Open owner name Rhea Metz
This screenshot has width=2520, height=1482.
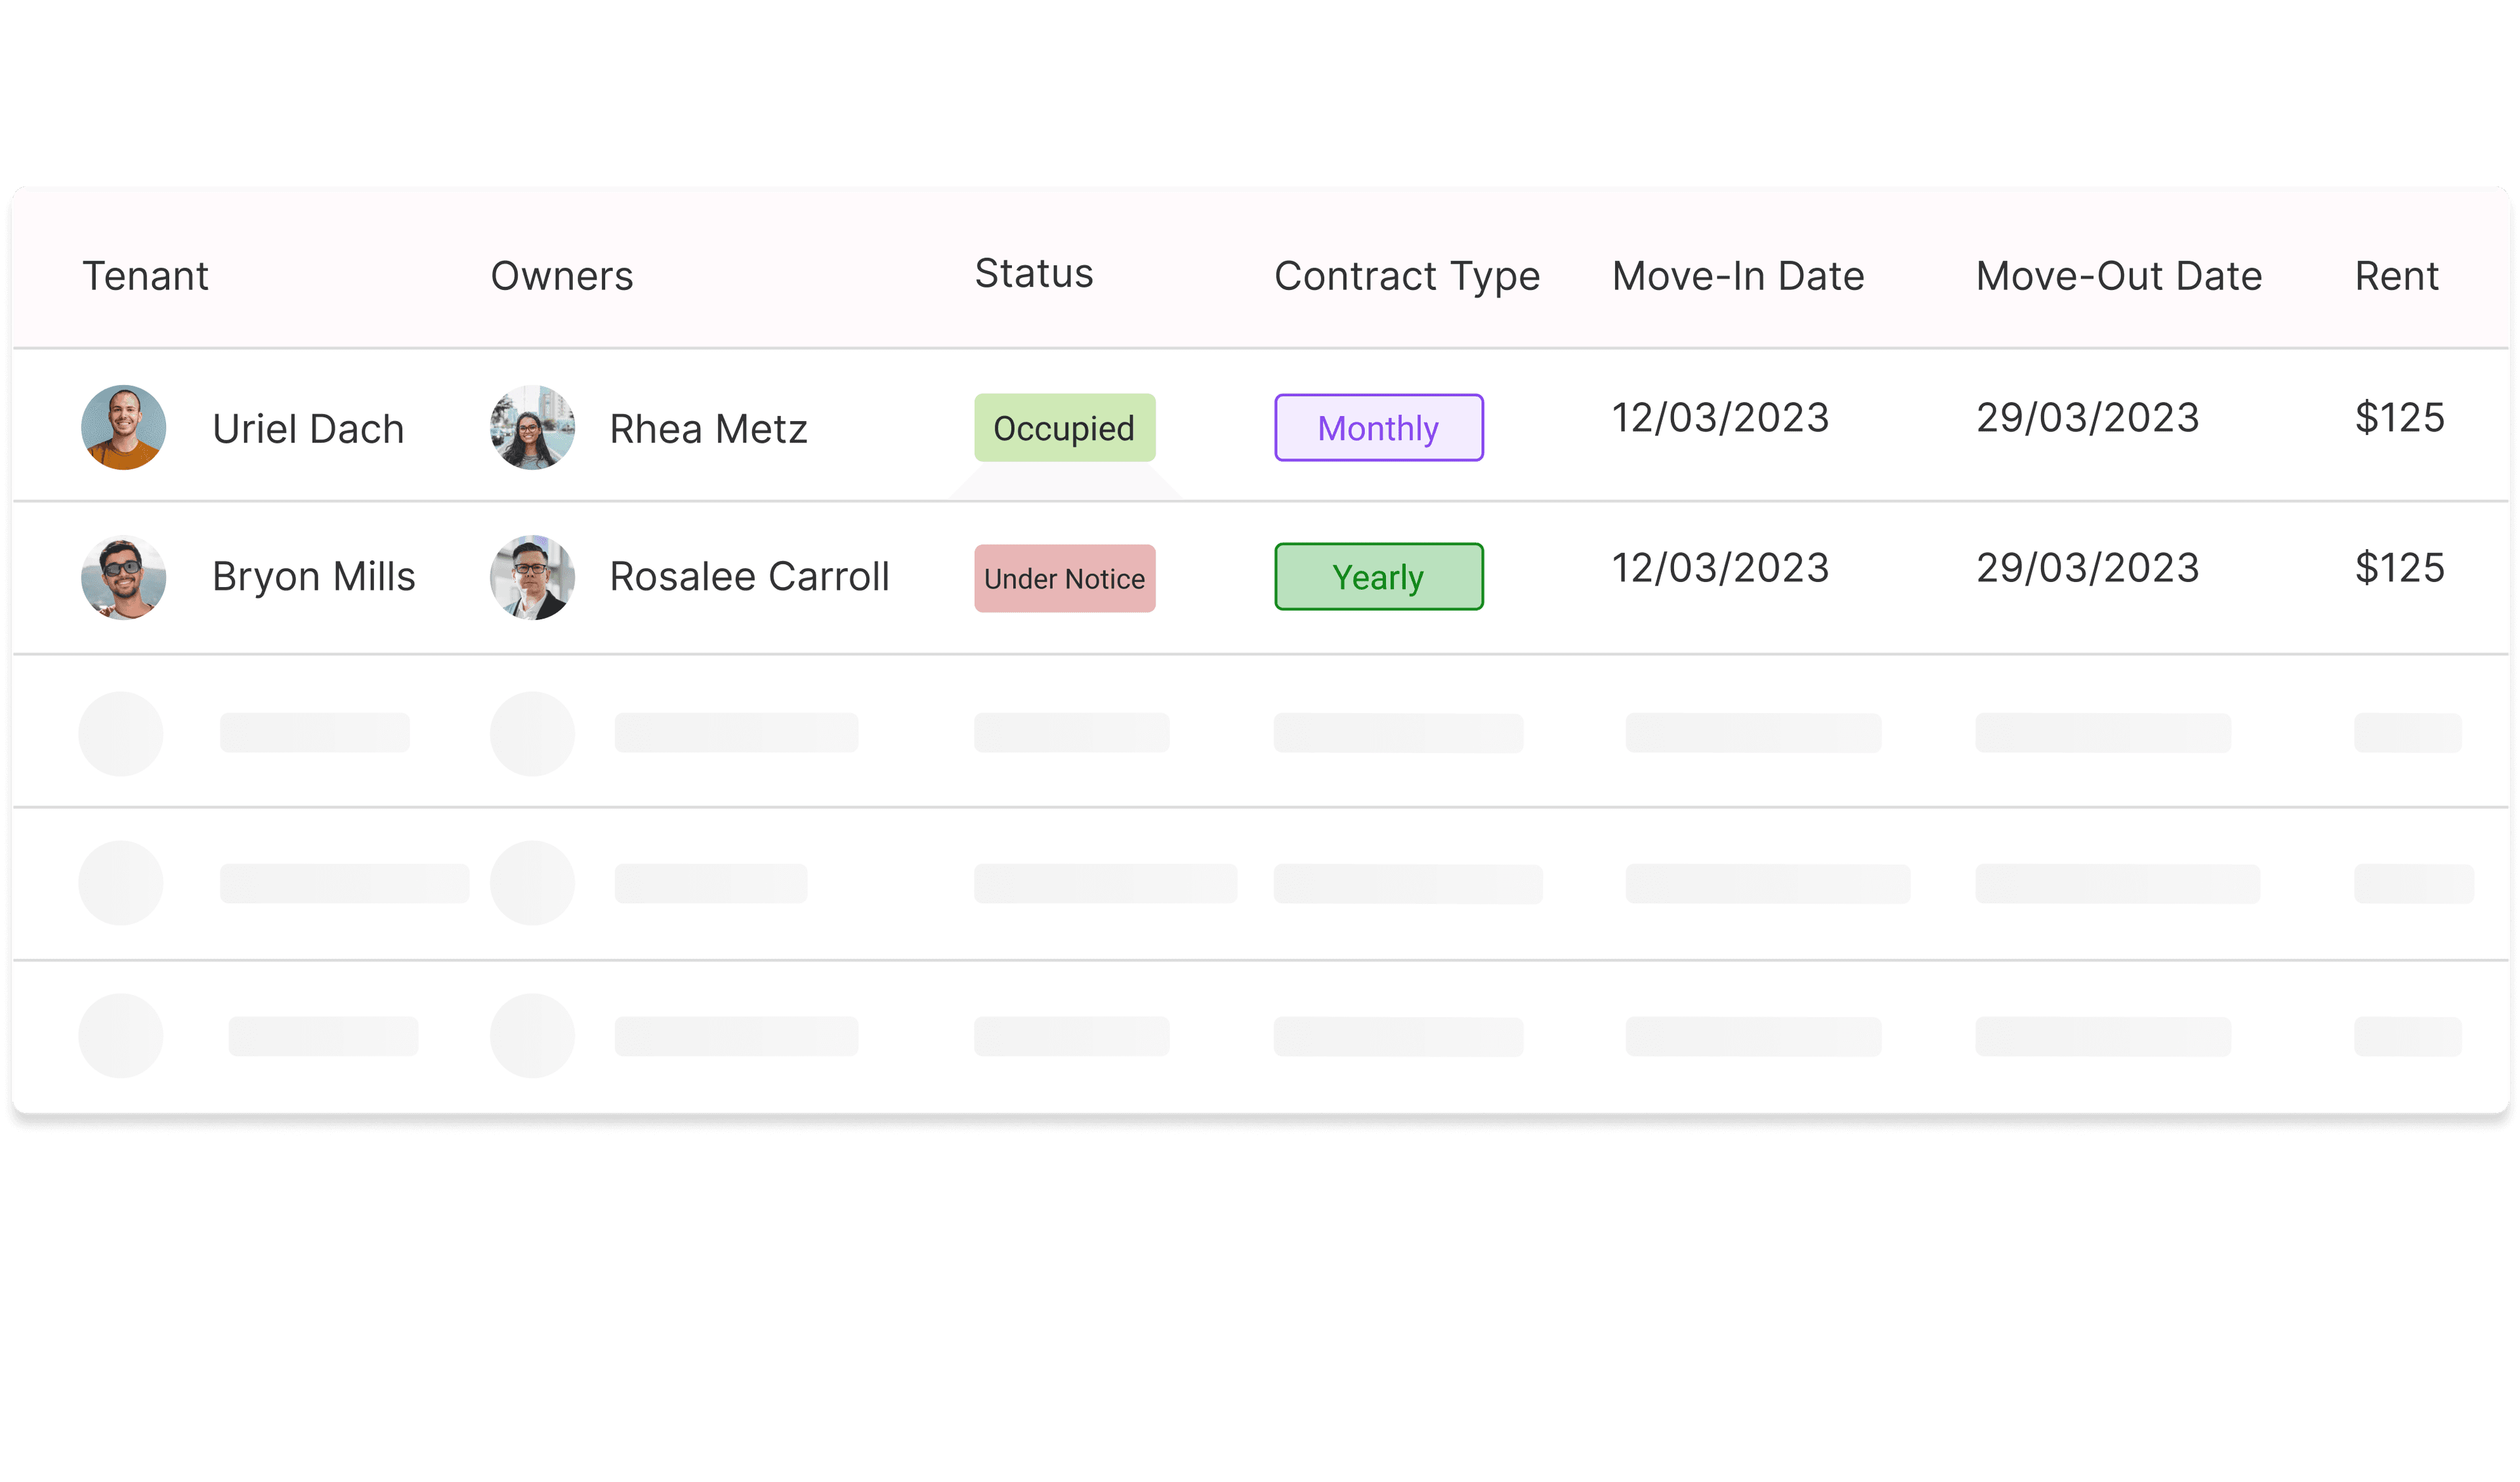708,429
